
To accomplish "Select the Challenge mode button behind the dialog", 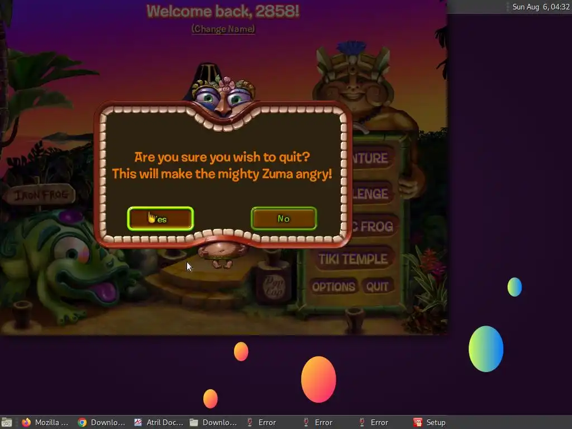I will [x=372, y=193].
